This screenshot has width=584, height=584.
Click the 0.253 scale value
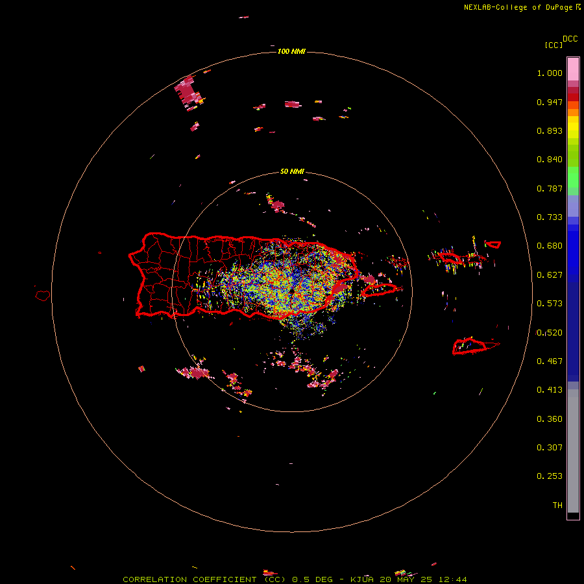(x=550, y=476)
